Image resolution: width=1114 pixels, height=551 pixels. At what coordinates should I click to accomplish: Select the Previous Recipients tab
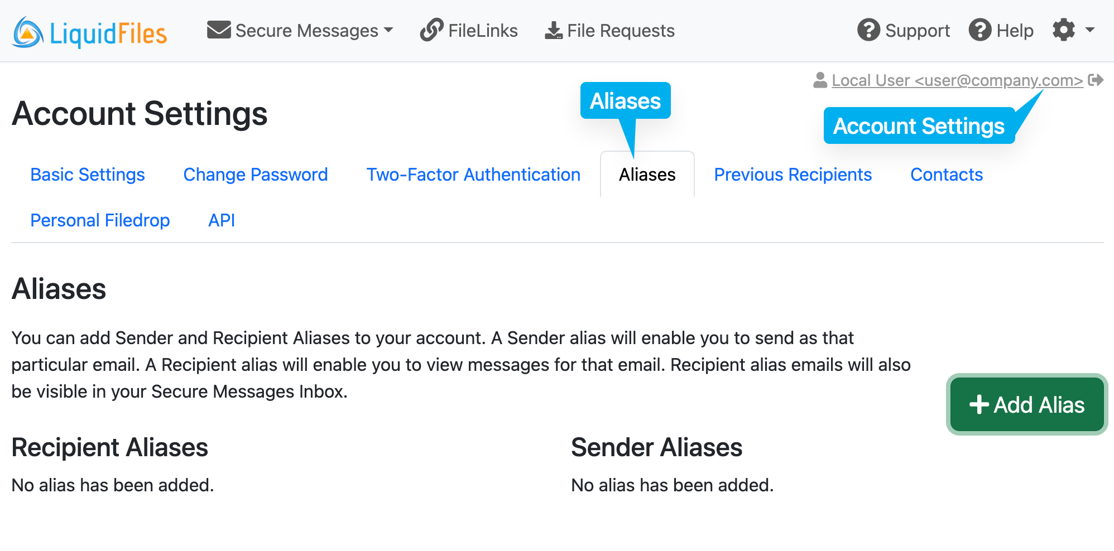pos(792,175)
